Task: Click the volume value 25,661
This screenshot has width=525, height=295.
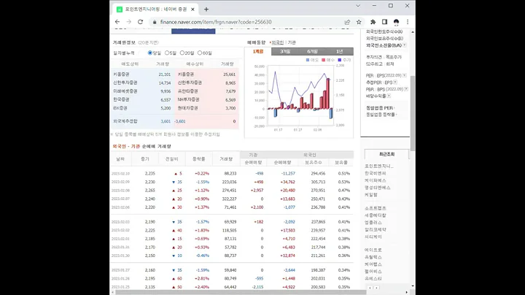Action: point(230,74)
